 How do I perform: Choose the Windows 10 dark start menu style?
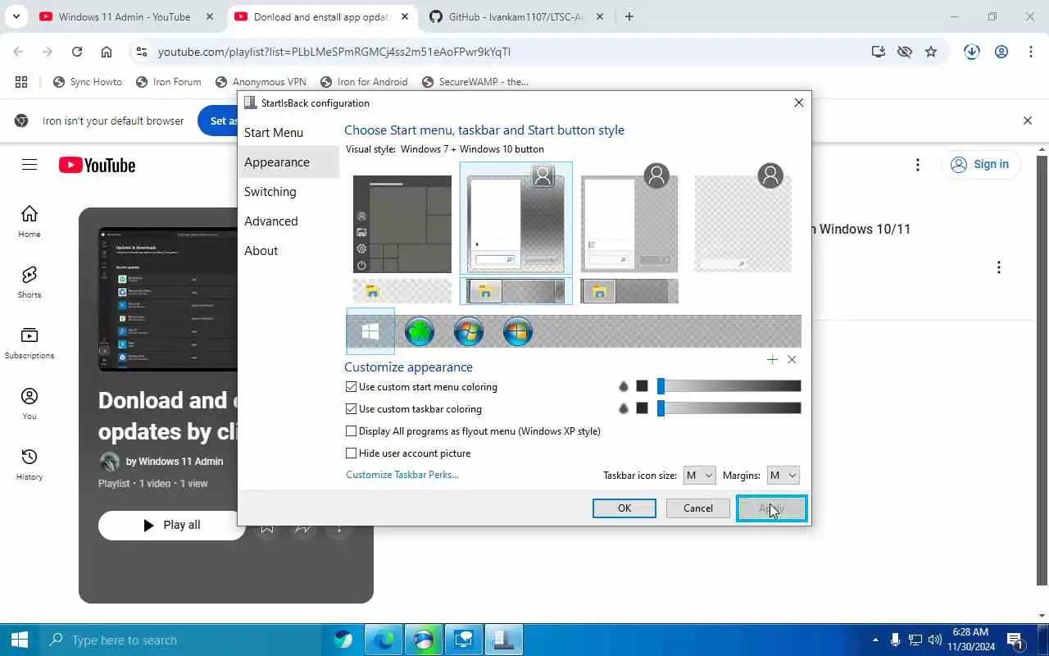click(x=402, y=224)
